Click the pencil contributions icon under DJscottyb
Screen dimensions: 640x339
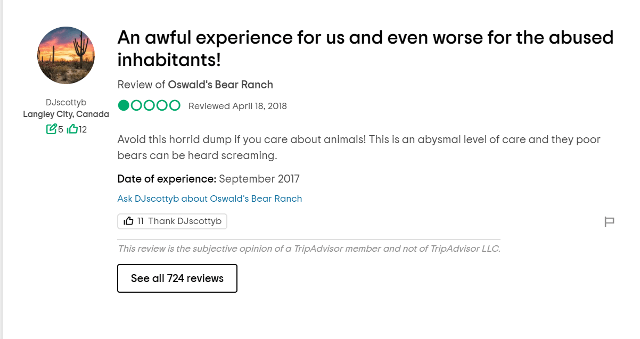[52, 129]
